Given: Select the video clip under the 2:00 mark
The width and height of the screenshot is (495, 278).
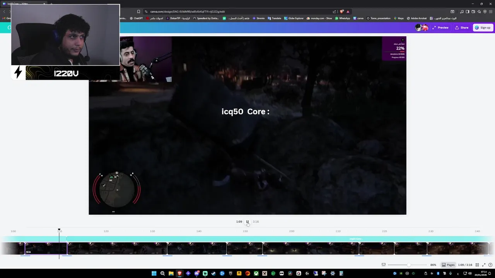Looking at the screenshot, I should 311,248.
